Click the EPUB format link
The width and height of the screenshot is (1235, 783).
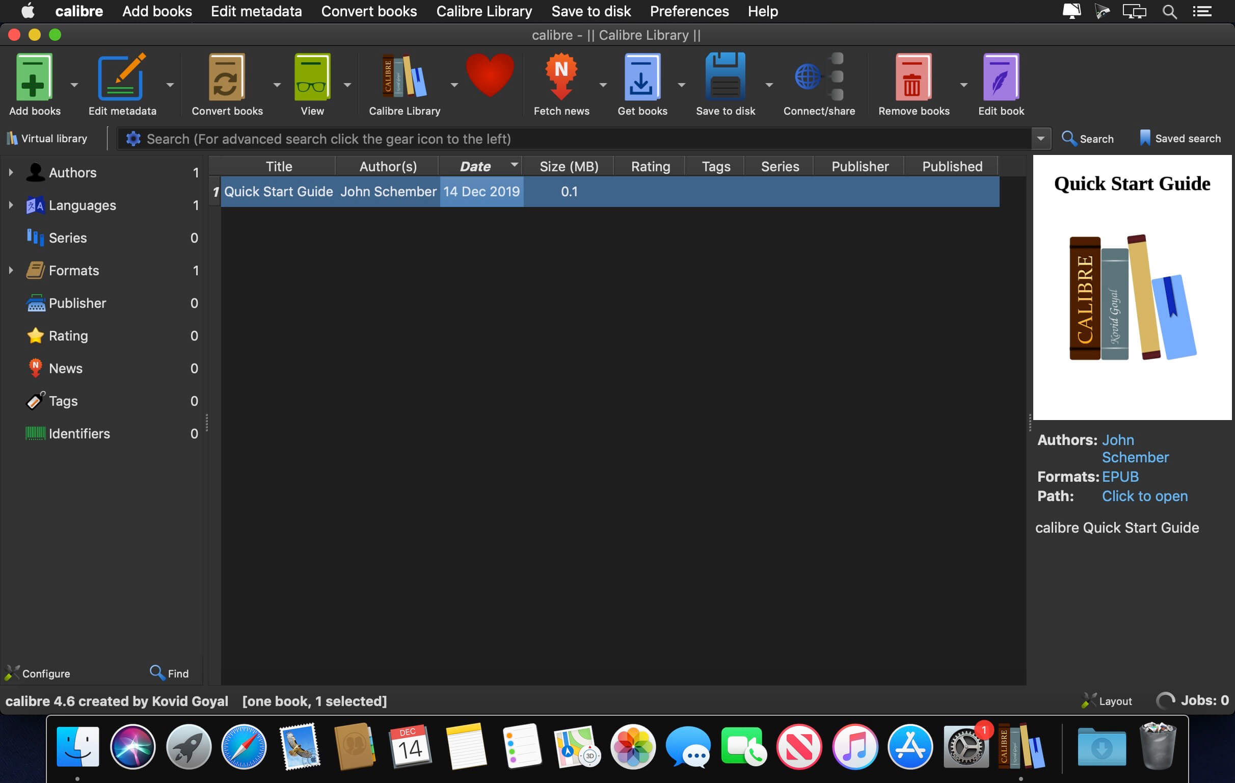click(x=1120, y=477)
